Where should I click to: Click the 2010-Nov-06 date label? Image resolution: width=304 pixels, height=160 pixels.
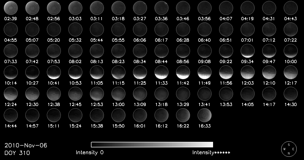point(26,146)
